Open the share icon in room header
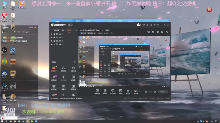Screen dimensions: 220x123 (167, 32)
